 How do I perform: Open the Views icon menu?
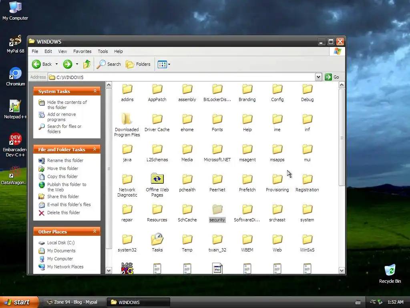point(164,64)
